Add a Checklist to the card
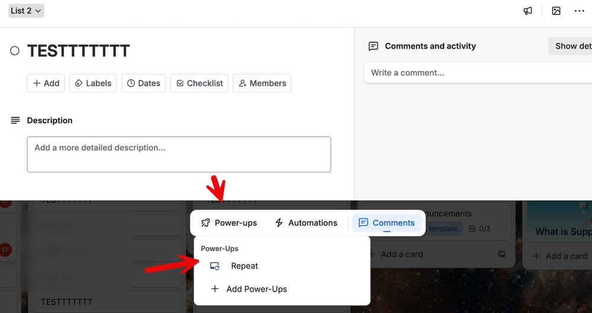Screen dimensions: 592x313 pos(199,83)
